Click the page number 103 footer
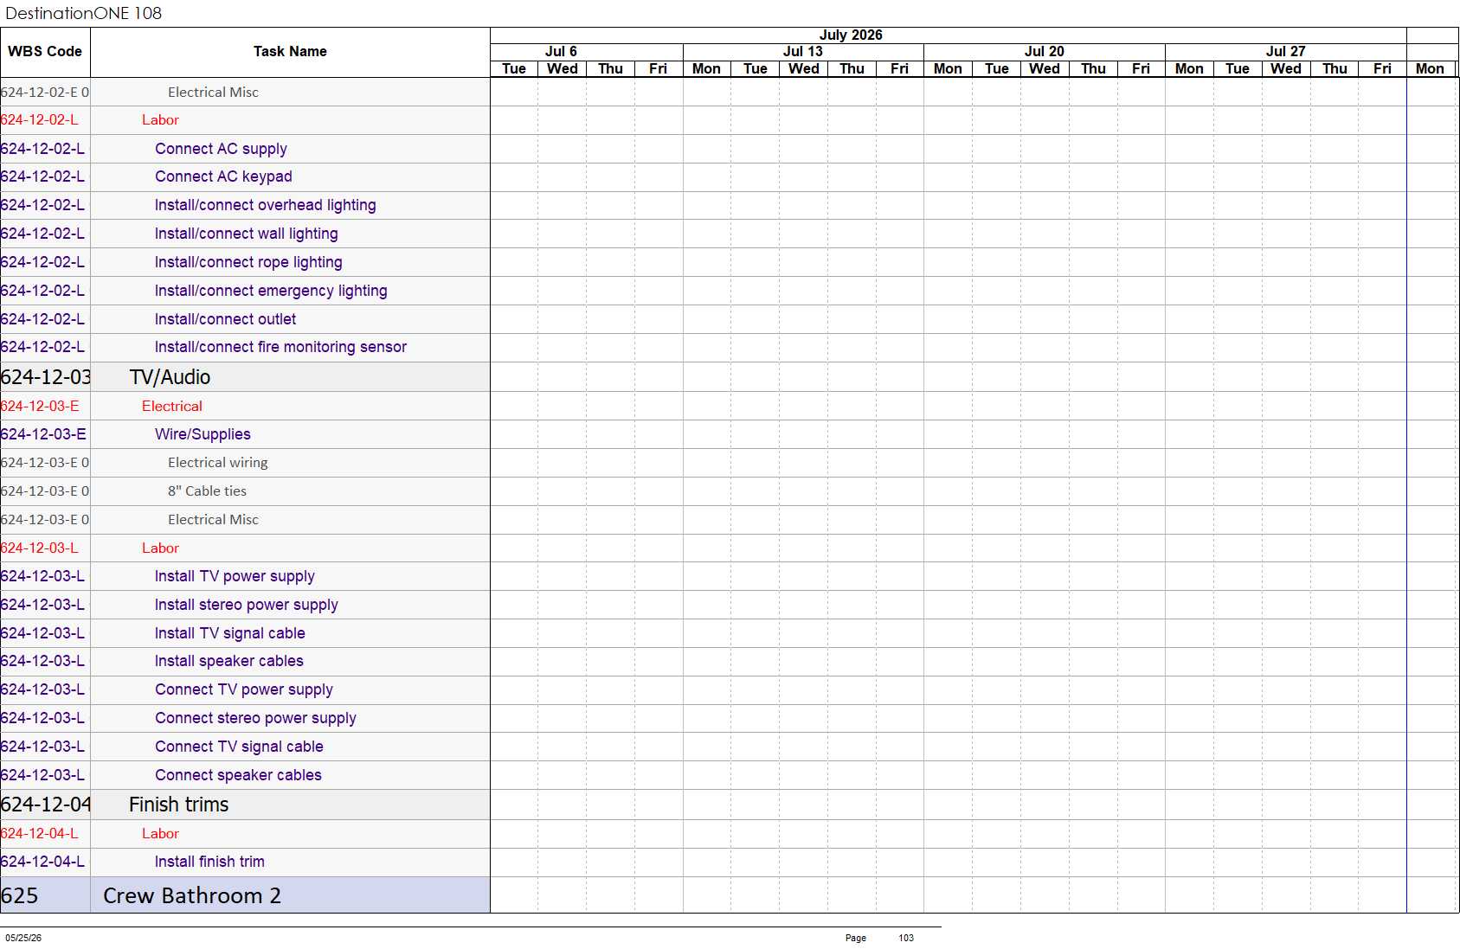The height and width of the screenshot is (949, 1460). click(906, 938)
